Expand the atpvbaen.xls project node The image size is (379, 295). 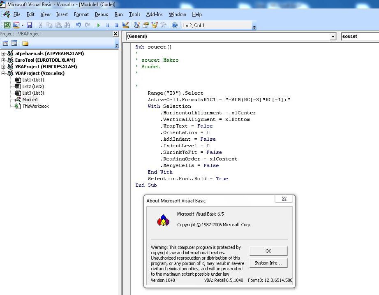tap(3, 53)
